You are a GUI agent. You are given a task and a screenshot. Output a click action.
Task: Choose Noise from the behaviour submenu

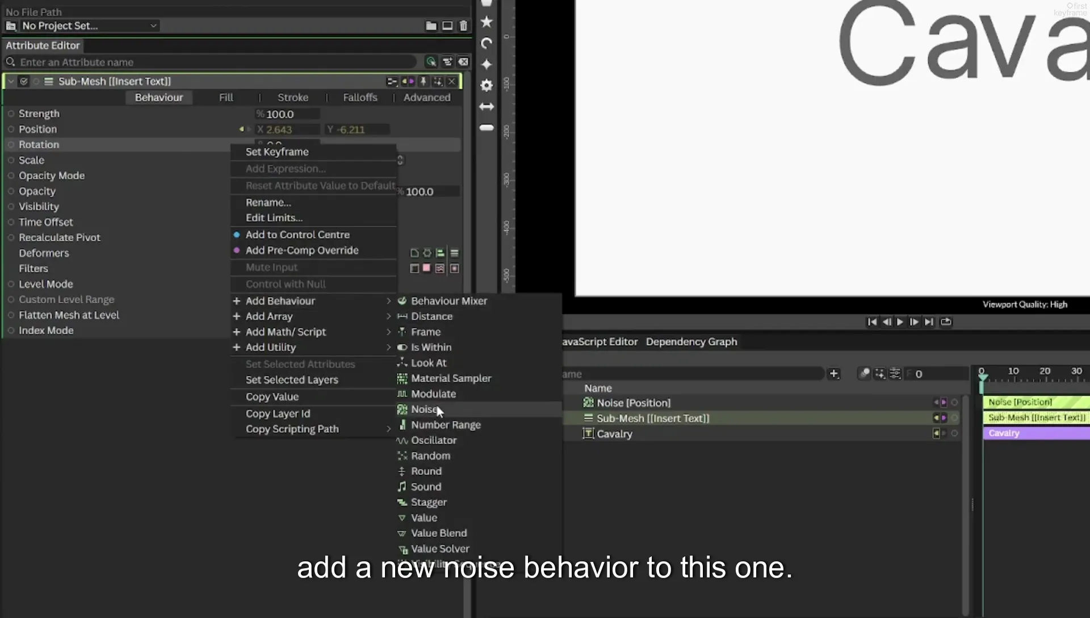pyautogui.click(x=424, y=409)
